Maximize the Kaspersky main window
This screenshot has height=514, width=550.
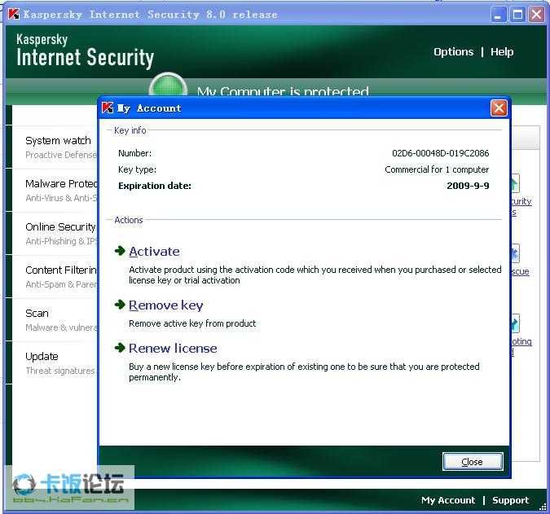tap(517, 15)
